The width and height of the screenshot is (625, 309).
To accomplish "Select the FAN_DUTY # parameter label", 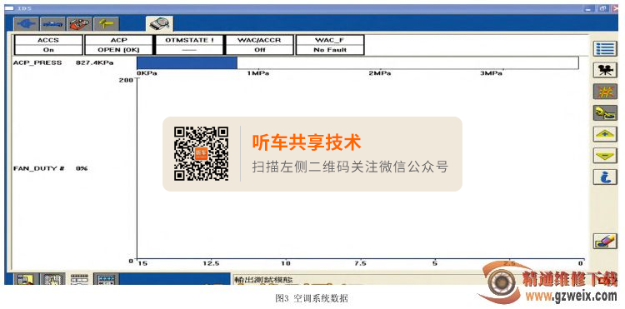I will pos(39,168).
